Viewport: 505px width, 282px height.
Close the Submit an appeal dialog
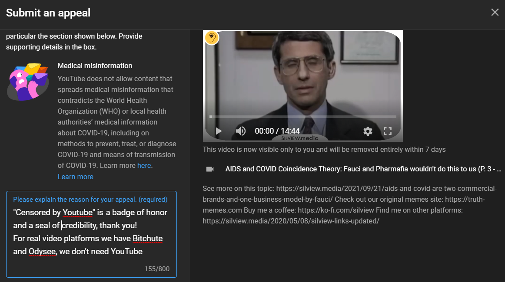(495, 12)
